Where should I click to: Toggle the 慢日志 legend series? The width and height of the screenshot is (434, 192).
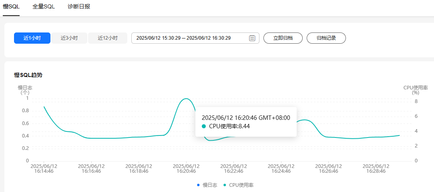(207, 185)
